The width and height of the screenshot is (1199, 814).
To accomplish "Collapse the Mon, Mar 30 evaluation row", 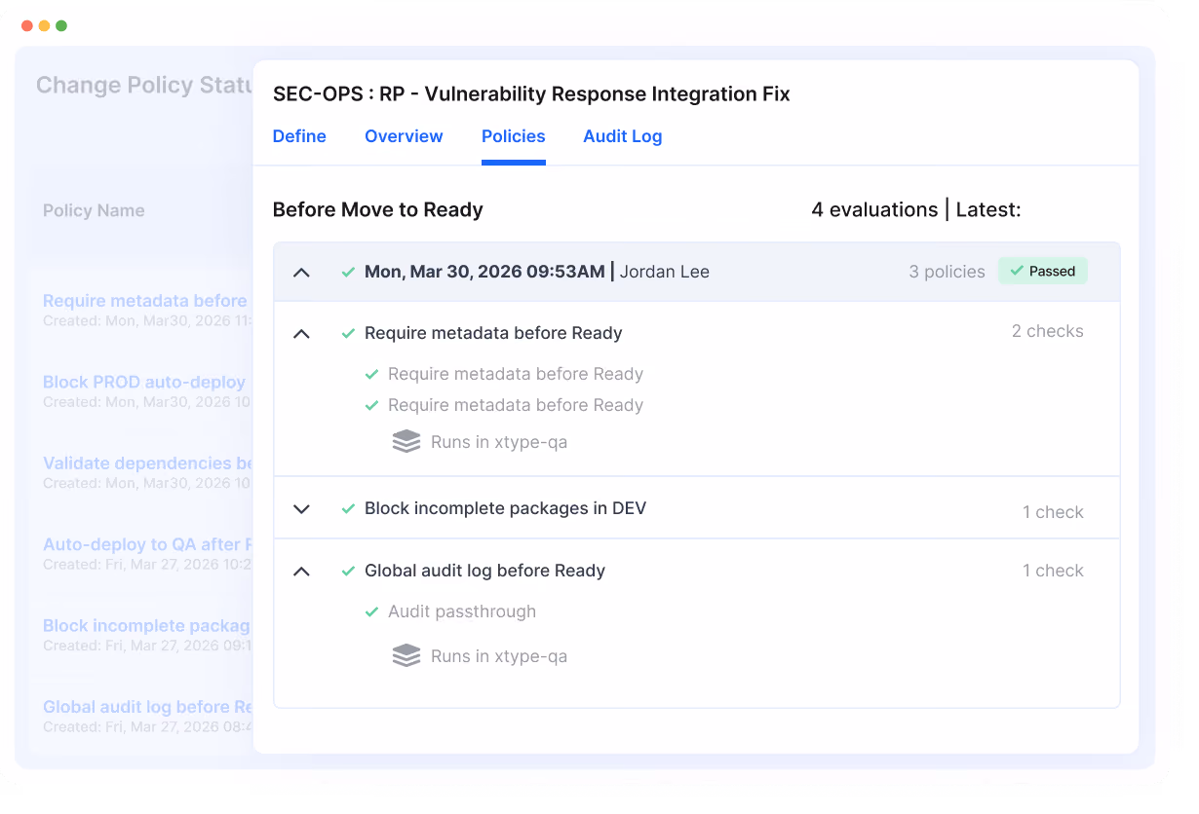I will pyautogui.click(x=302, y=273).
